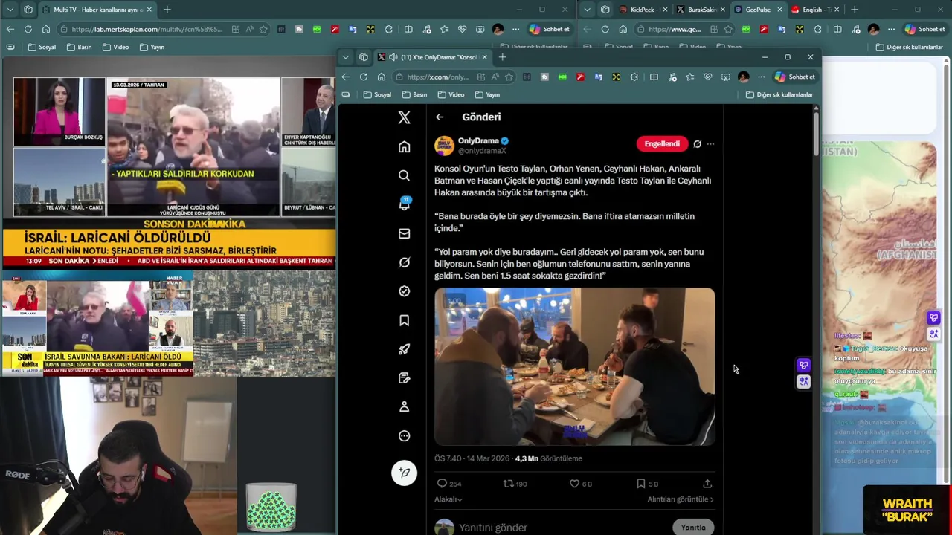The image size is (952, 535).
Task: Go back using the Gönderi arrow
Action: click(x=440, y=117)
